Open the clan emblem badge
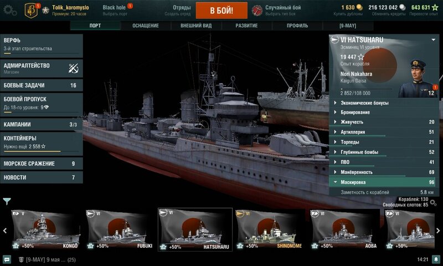 (x=31, y=11)
